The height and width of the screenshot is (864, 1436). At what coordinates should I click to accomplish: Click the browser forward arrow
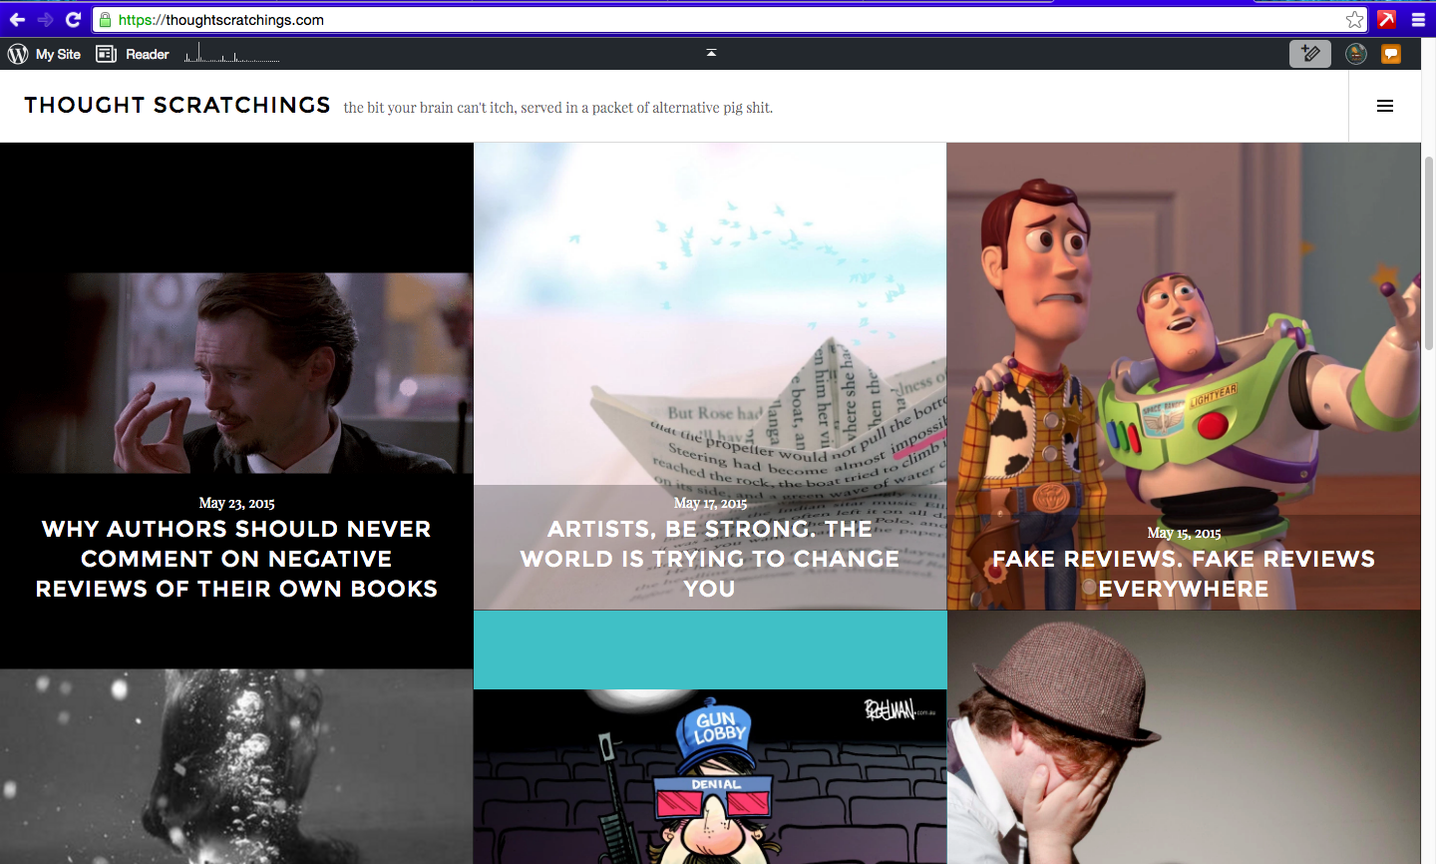(x=45, y=20)
